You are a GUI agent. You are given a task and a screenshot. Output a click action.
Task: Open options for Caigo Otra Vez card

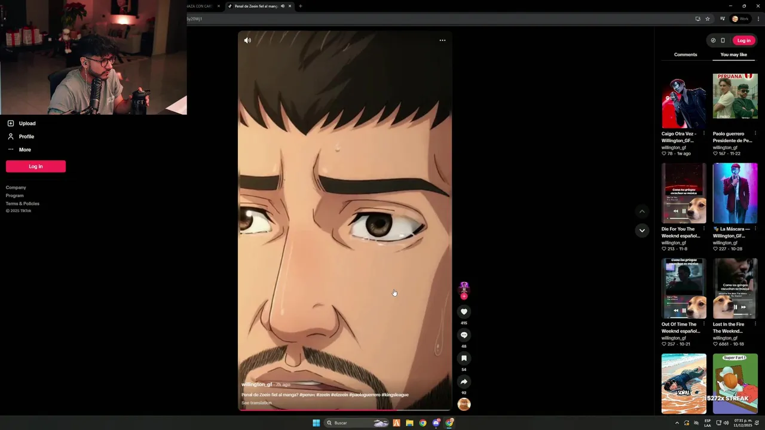click(x=704, y=134)
